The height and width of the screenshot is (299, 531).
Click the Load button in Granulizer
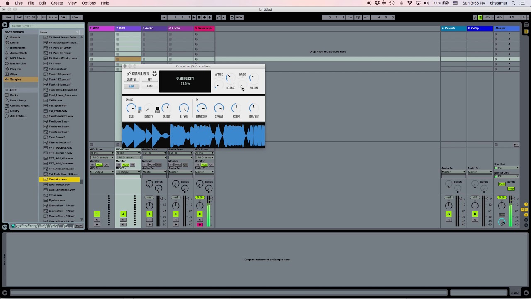click(x=150, y=86)
